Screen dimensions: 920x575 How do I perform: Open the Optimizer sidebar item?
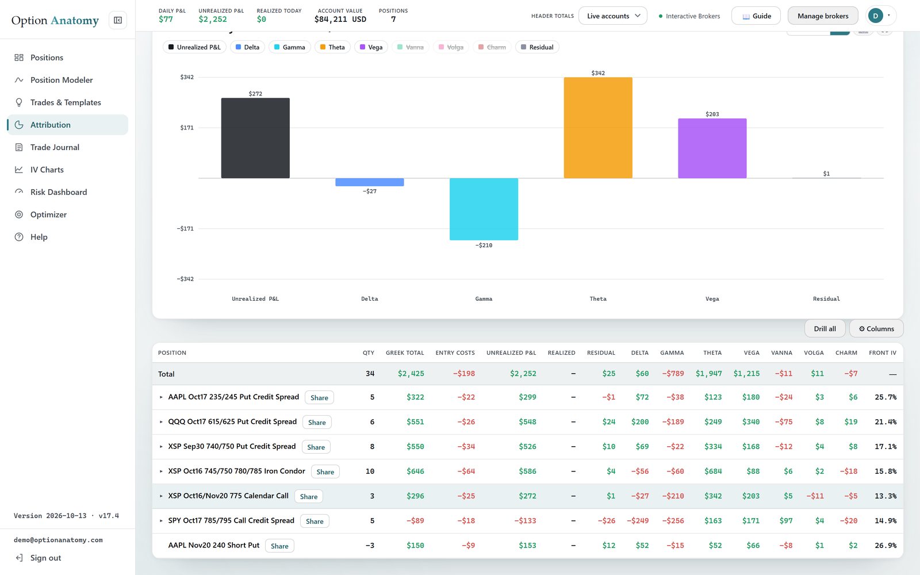pyautogui.click(x=68, y=214)
